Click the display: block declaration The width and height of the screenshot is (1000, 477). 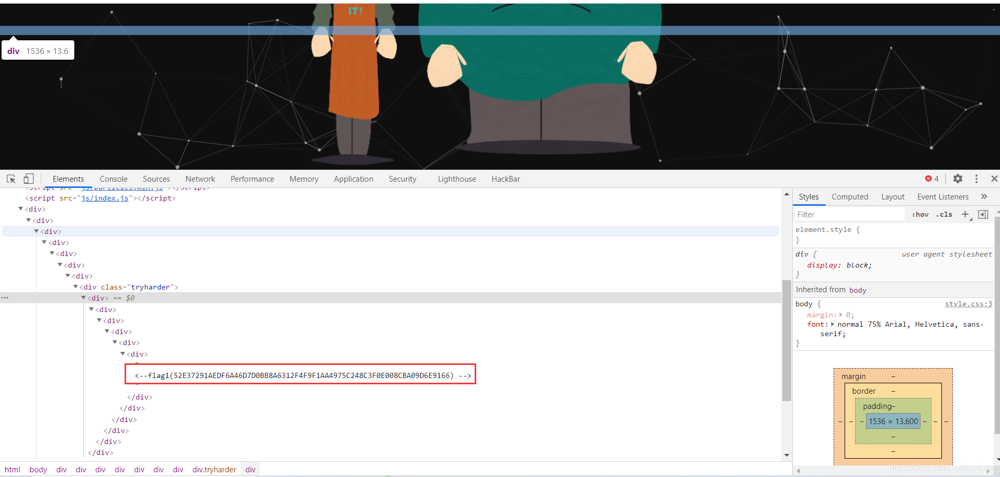pos(839,265)
